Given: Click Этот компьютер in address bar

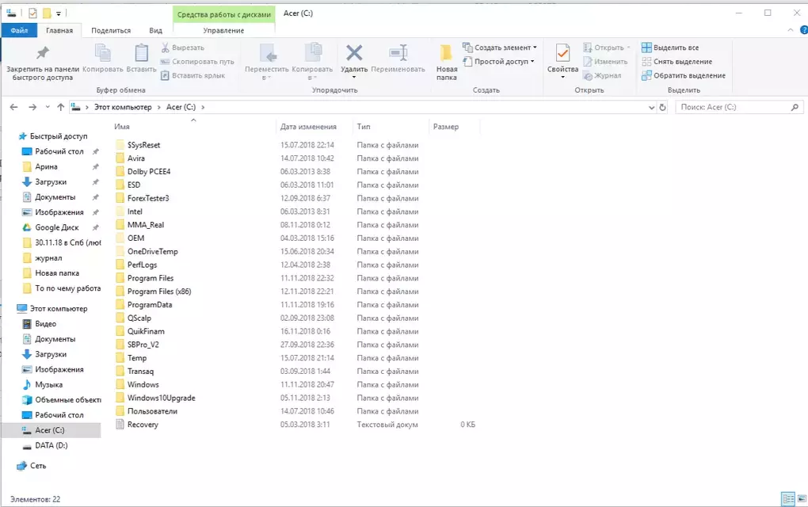Looking at the screenshot, I should [x=123, y=107].
